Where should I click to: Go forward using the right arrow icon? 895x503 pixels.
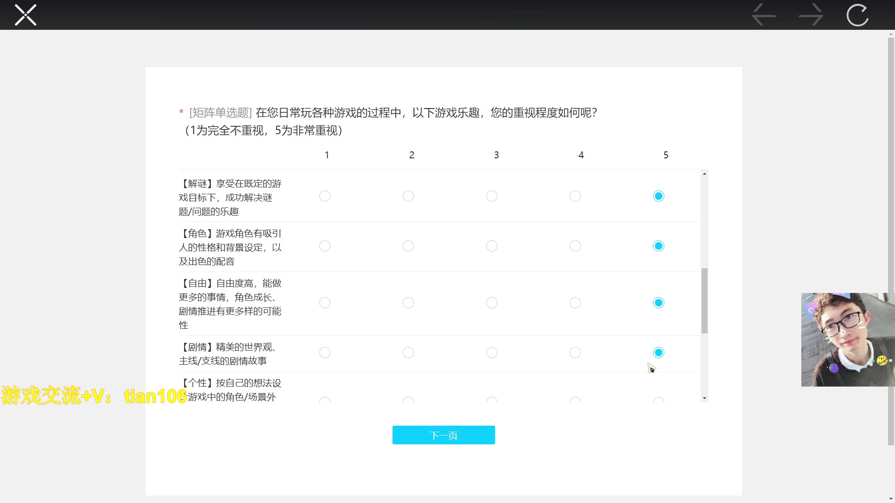tap(811, 15)
